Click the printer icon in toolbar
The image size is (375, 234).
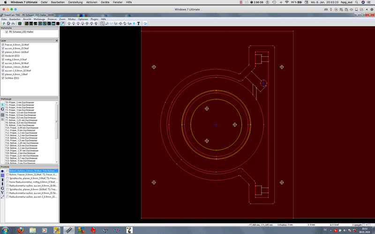coord(13,23)
